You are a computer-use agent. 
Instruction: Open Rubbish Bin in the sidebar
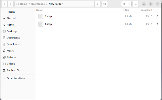coord(17,70)
